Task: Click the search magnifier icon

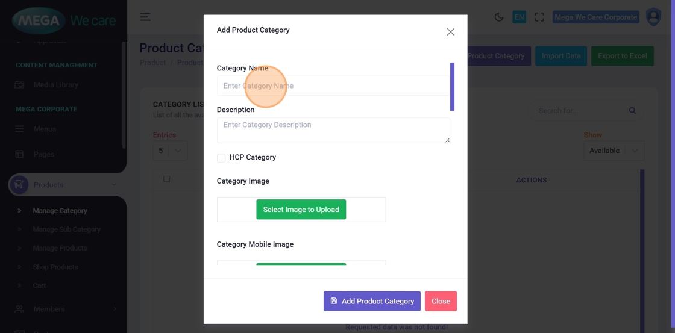Action: tap(632, 111)
